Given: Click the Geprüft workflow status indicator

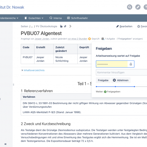Looking at the screenshot, I should [x=94, y=39].
